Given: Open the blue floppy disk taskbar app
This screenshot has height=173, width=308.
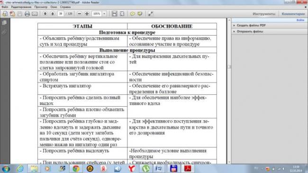Looking at the screenshot, I should pos(173,169).
